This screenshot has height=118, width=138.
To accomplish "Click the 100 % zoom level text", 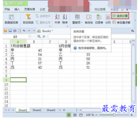I will point(90,115).
